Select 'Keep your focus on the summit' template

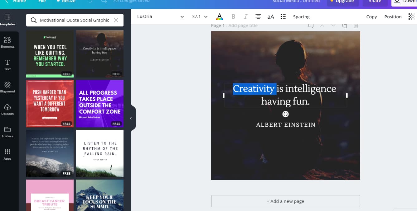pos(100,195)
